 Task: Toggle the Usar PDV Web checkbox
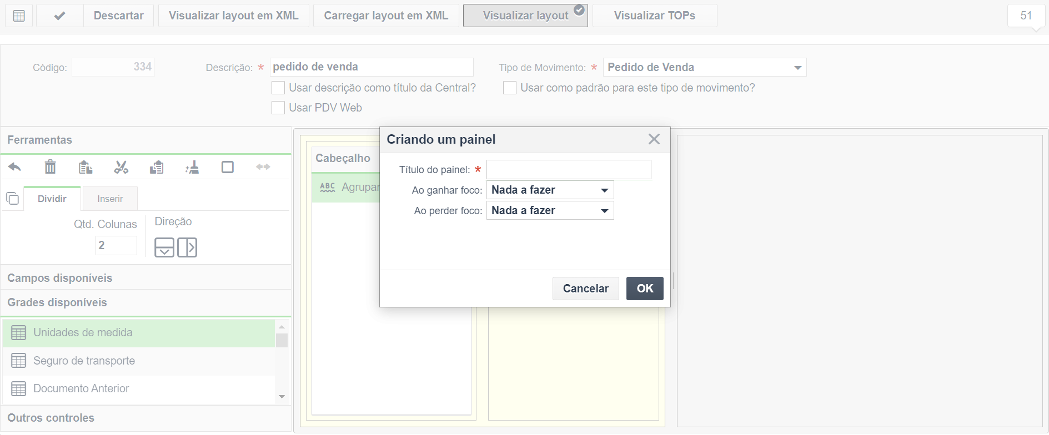click(278, 108)
